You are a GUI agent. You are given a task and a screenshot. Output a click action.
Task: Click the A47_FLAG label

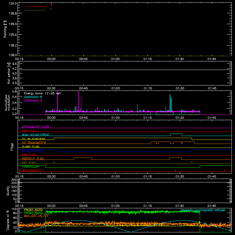click(29, 162)
